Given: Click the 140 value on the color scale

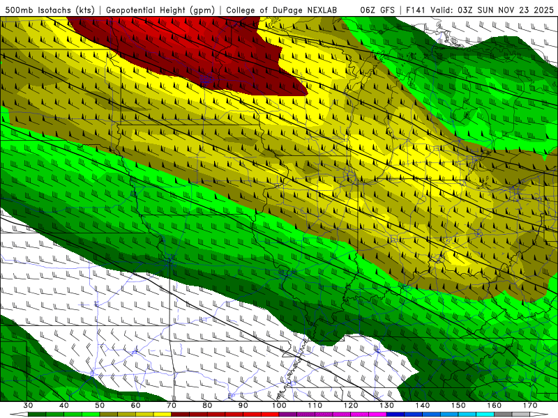Looking at the screenshot, I should pyautogui.click(x=423, y=405).
